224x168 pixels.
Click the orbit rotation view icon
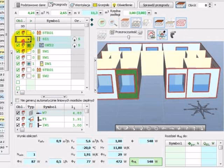pyautogui.click(x=162, y=35)
